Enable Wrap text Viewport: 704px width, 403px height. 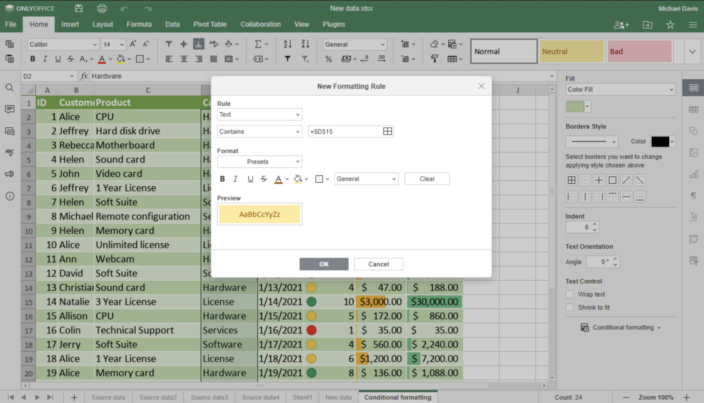click(570, 294)
